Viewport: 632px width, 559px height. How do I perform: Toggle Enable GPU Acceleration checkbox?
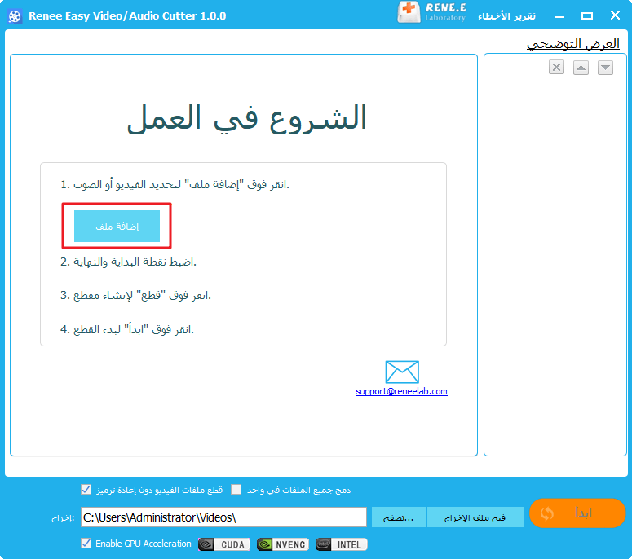[x=86, y=544]
